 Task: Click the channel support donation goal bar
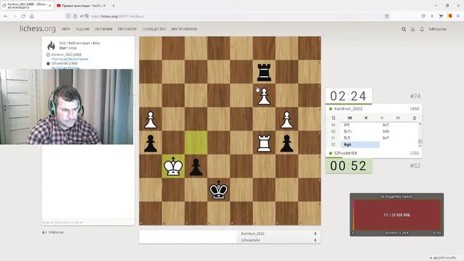coord(397,215)
